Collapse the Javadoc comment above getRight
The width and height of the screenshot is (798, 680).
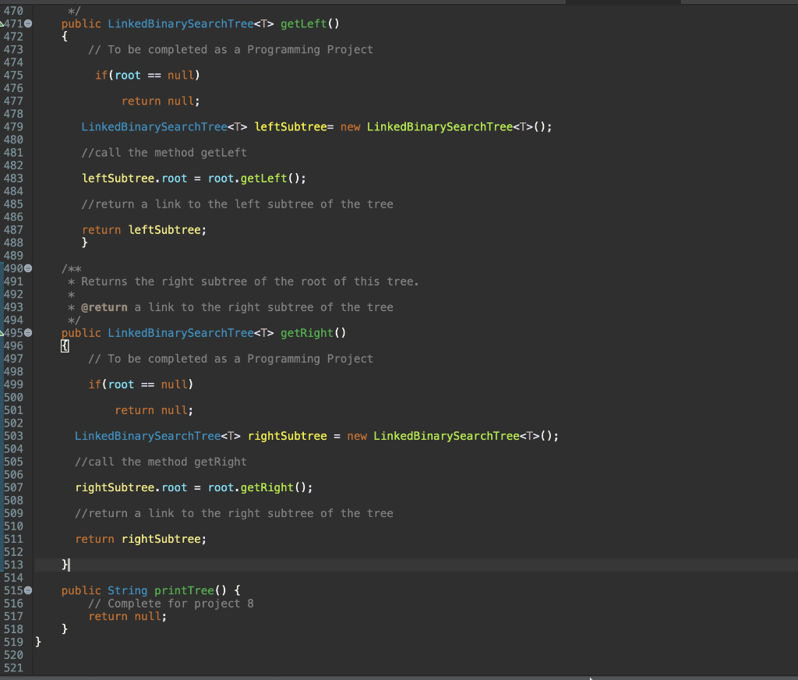click(x=26, y=268)
